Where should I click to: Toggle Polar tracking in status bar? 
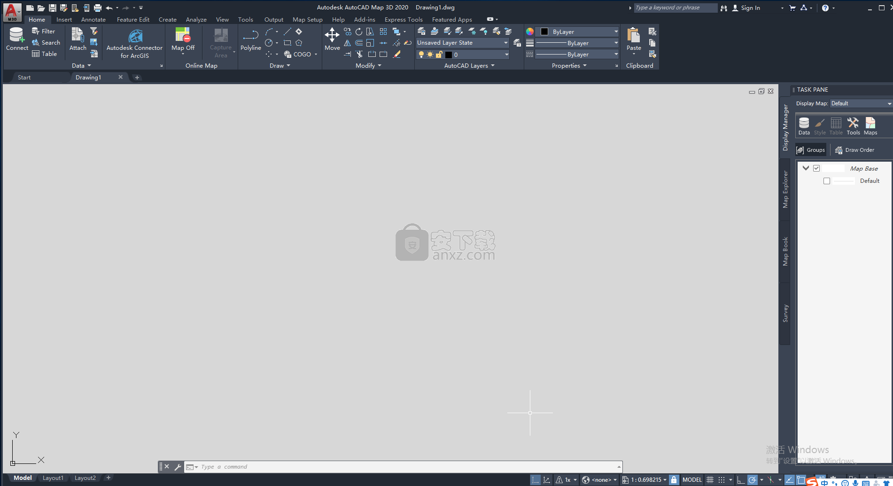tap(752, 480)
